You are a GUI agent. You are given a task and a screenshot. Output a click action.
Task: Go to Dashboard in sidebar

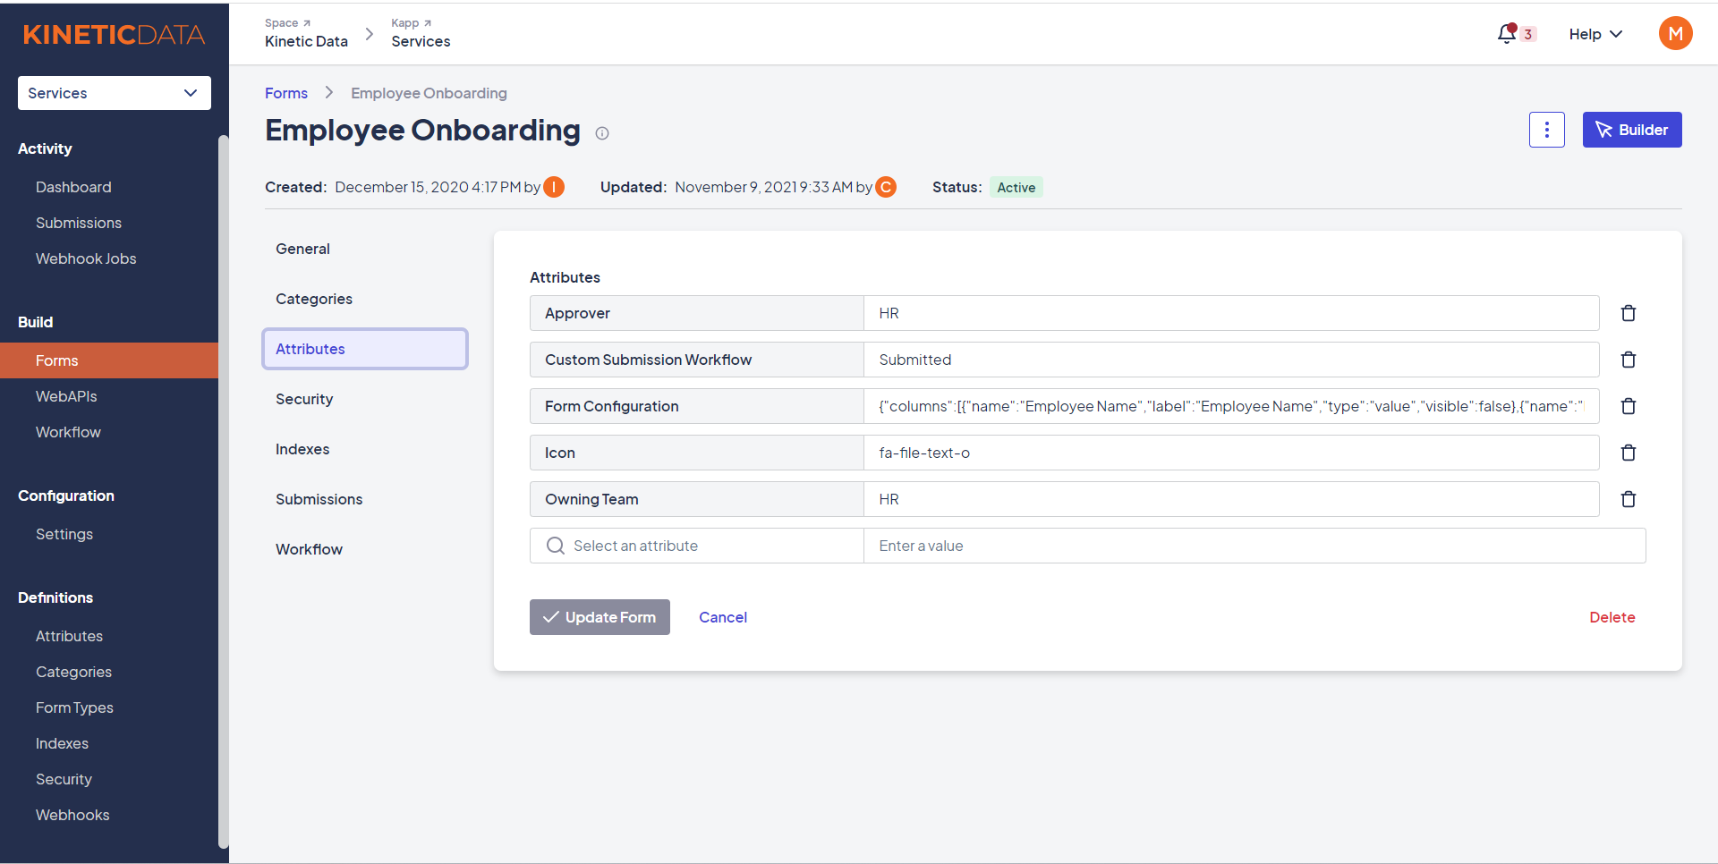click(x=73, y=187)
